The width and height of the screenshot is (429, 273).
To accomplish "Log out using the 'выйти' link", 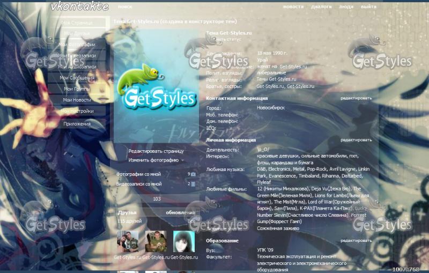I will [368, 7].
